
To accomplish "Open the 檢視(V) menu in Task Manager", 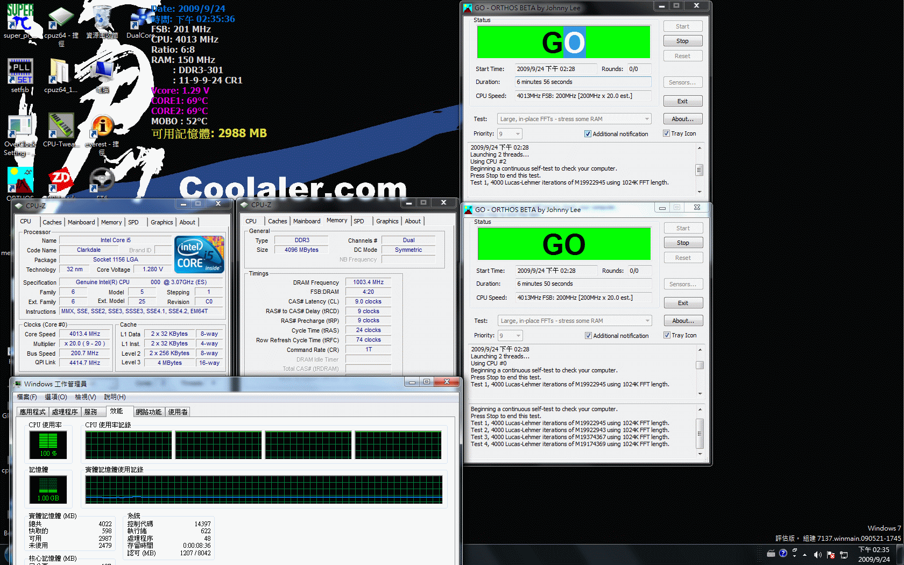I will (86, 397).
